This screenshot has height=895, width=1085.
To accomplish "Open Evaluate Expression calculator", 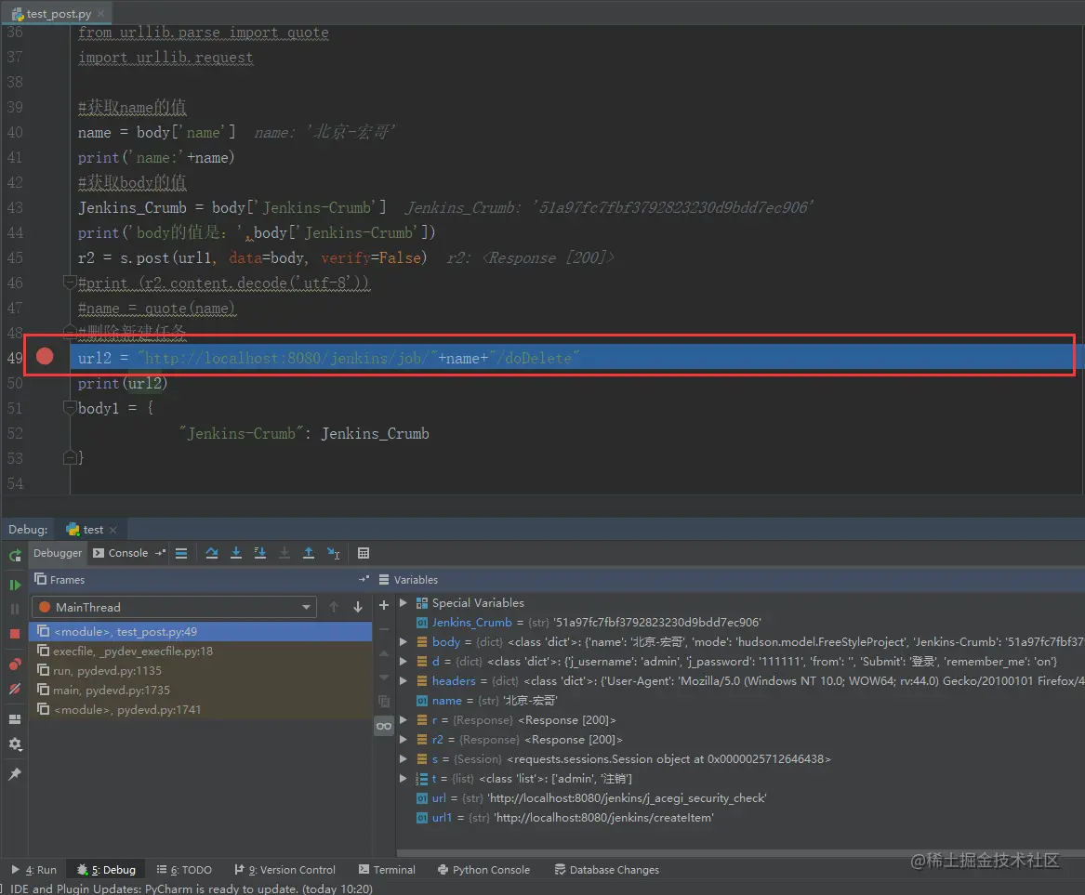I will pyautogui.click(x=364, y=553).
